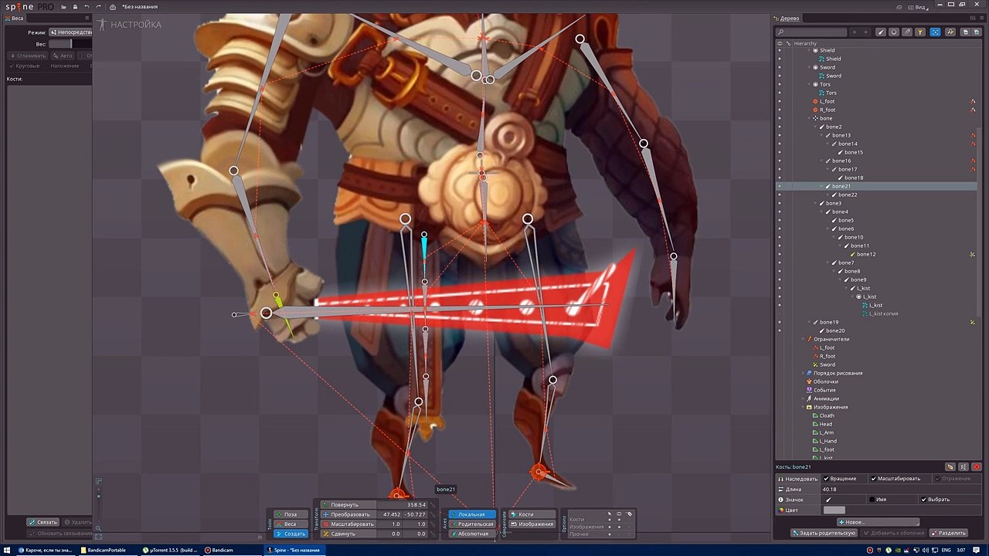Click the Новое... button
The height and width of the screenshot is (556, 989).
(x=878, y=522)
